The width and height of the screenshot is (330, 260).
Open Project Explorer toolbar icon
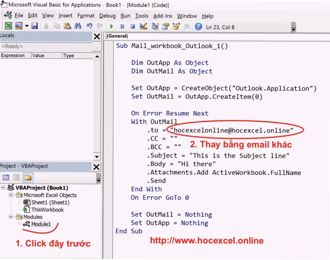[155, 26]
